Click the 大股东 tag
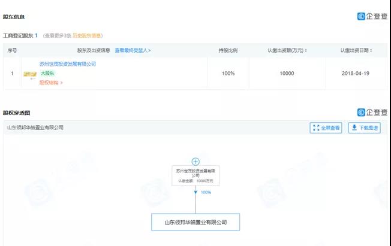Screen dimensions: 391x246 (x=47, y=73)
